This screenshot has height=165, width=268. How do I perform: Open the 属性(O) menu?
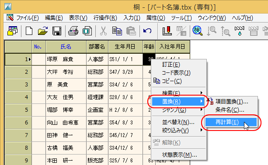pos(156,18)
